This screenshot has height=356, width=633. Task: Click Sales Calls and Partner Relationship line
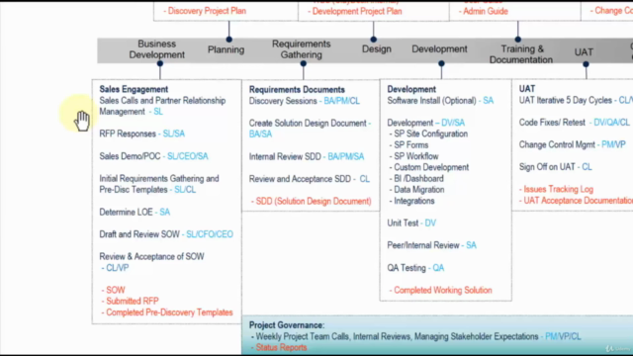coord(162,106)
